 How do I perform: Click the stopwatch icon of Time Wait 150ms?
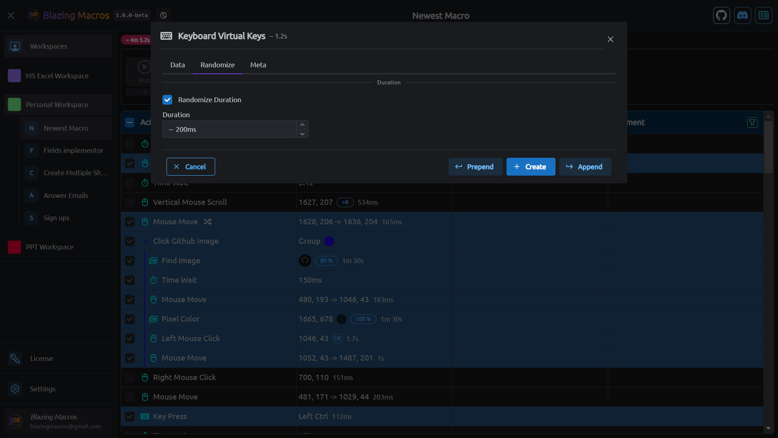click(x=153, y=280)
